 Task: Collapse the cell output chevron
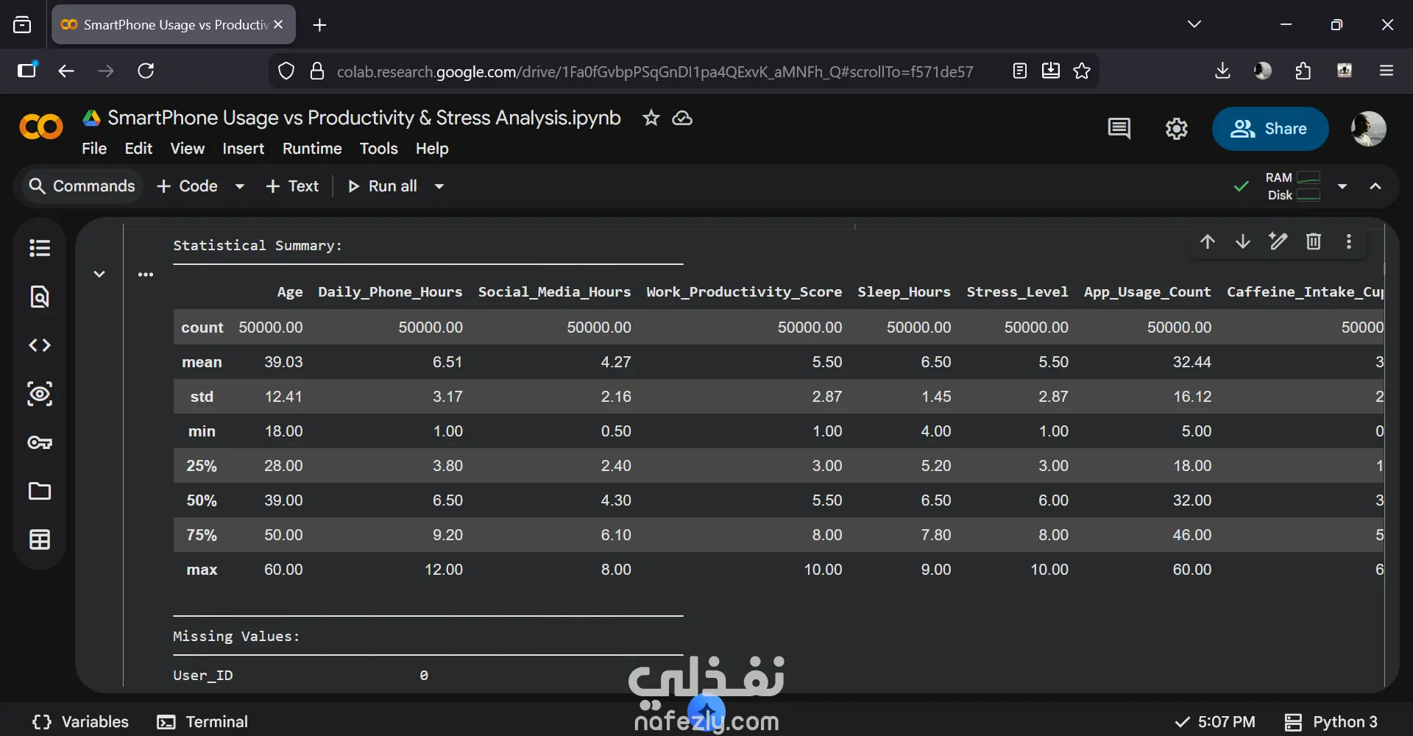99,275
